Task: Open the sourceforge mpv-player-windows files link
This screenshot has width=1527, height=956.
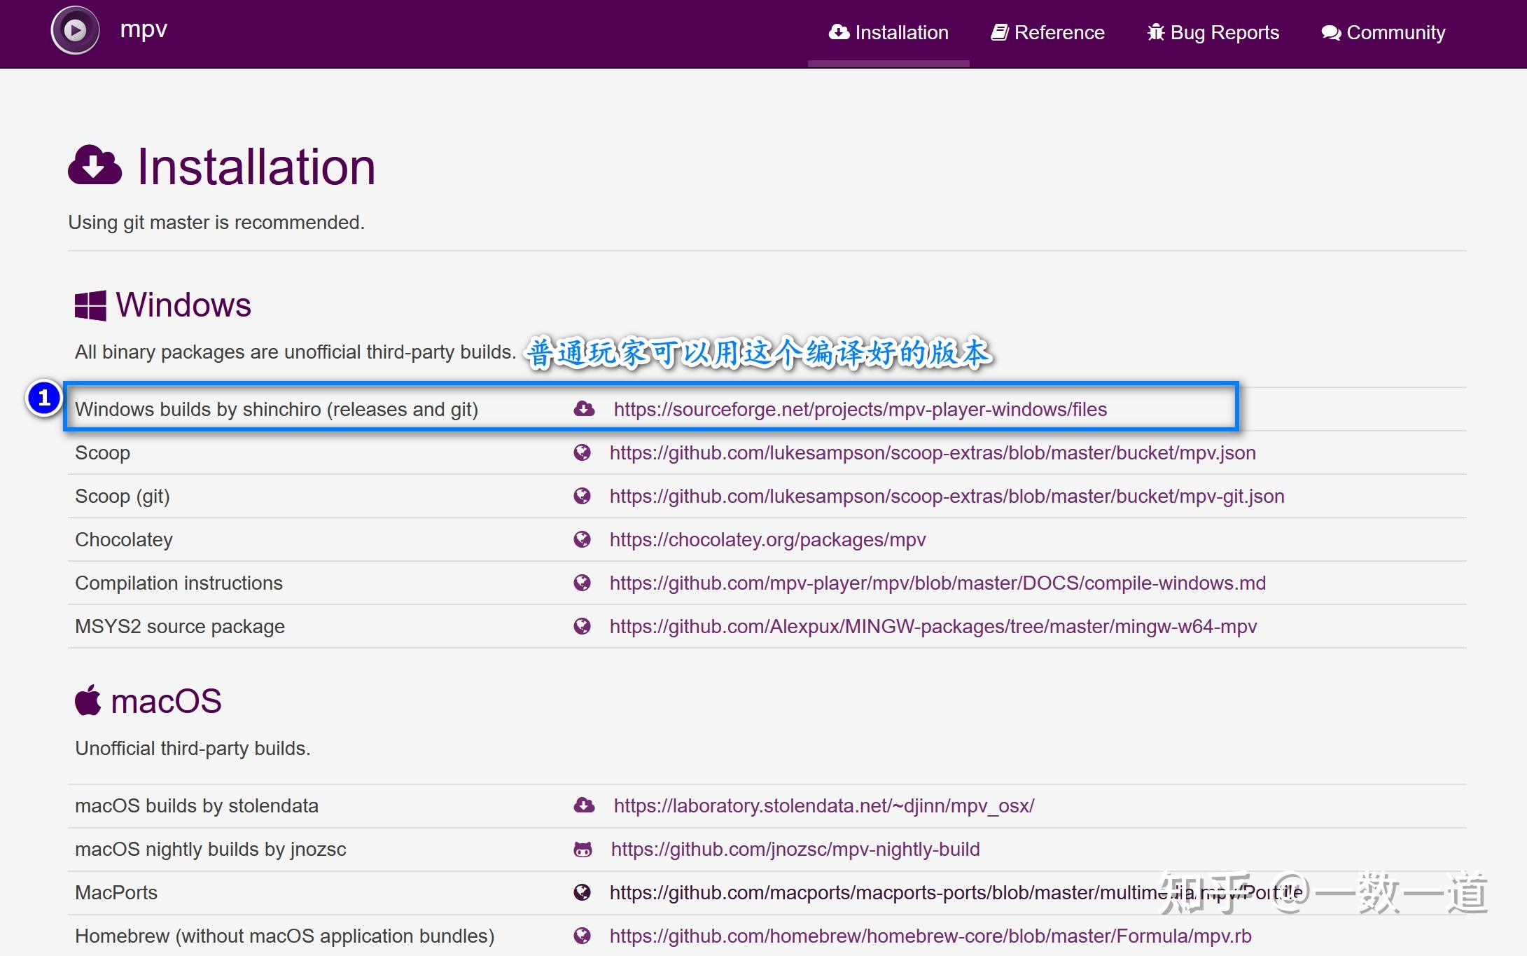Action: pos(860,409)
